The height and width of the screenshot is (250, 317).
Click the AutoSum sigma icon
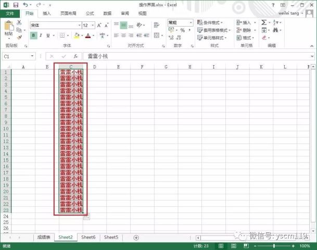264,22
